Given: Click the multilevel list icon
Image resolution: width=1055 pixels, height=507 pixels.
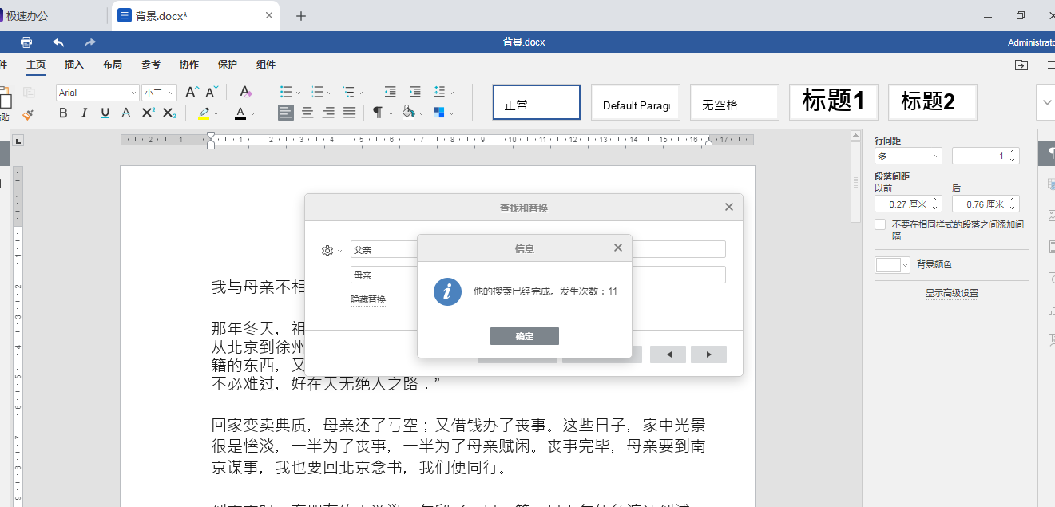Looking at the screenshot, I should (348, 93).
